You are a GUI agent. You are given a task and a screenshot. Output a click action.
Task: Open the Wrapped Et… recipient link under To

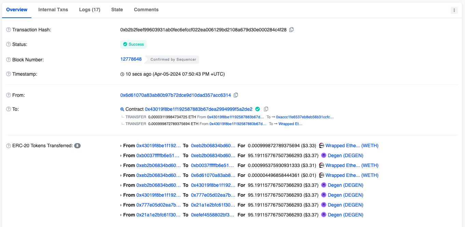[290, 124]
